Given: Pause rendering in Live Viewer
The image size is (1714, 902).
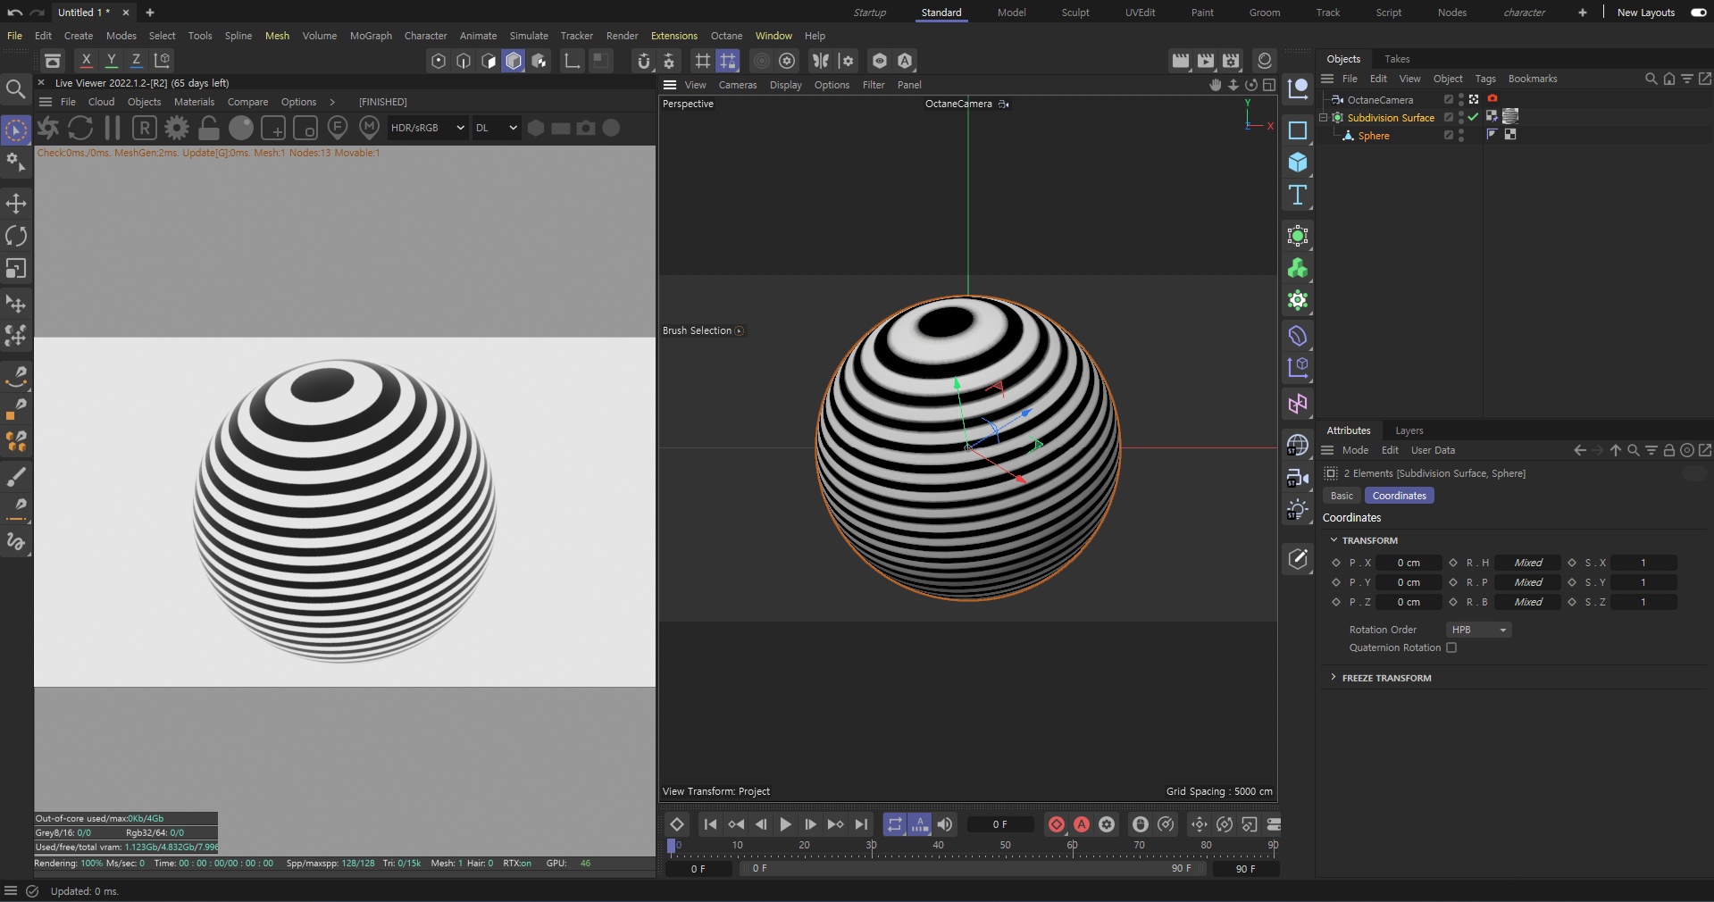Looking at the screenshot, I should (113, 128).
